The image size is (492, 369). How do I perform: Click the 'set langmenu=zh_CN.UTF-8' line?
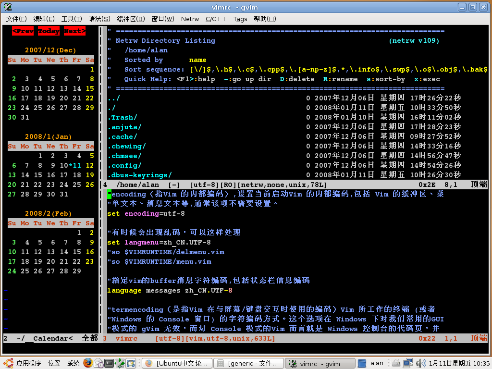(159, 242)
